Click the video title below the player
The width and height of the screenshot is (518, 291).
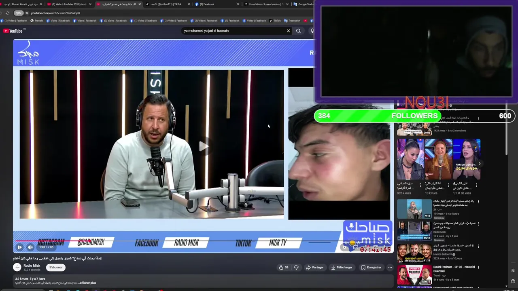click(57, 258)
